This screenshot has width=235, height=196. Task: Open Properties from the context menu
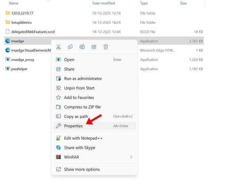[x=94, y=126]
